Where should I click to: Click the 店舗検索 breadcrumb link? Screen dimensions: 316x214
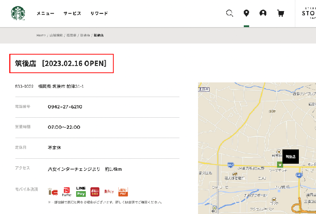point(56,35)
